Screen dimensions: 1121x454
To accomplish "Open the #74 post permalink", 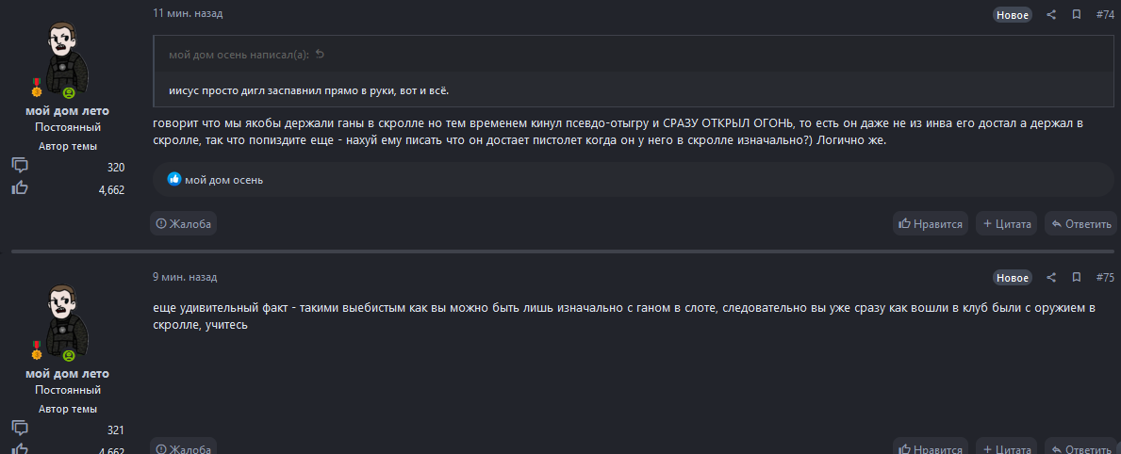I will pos(1105,15).
